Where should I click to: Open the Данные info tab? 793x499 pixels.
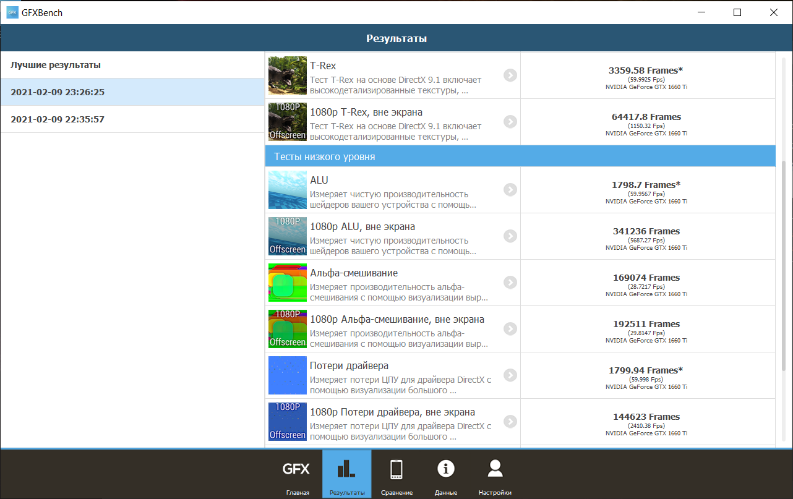click(446, 474)
